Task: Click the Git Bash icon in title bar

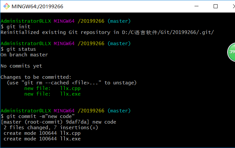Action: [6, 6]
